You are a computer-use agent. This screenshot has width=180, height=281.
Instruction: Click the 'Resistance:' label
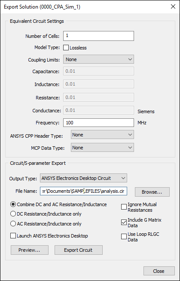[48, 98]
